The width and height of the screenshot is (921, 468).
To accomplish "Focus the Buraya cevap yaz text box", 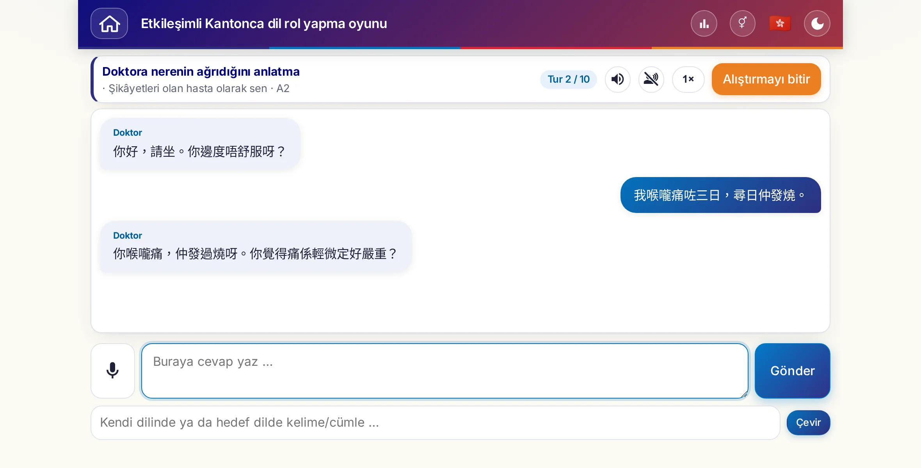I will coord(445,370).
